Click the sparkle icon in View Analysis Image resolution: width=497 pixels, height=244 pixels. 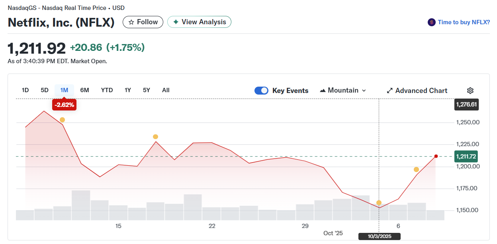(x=176, y=22)
